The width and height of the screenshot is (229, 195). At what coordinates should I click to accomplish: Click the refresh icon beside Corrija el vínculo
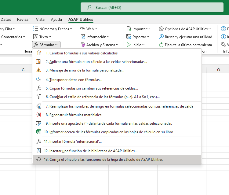pos(39,159)
